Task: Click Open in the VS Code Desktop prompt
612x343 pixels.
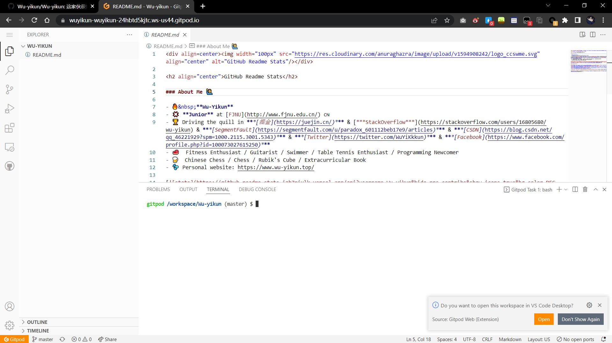Action: [544, 319]
